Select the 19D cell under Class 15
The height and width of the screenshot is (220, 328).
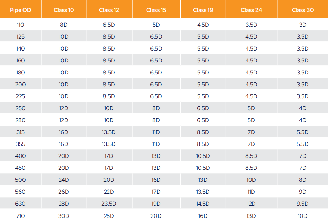[156, 204]
